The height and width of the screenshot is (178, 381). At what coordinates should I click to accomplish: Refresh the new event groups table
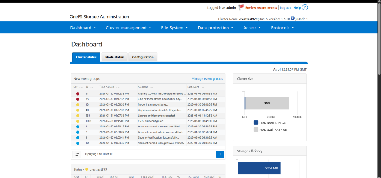[x=77, y=154]
